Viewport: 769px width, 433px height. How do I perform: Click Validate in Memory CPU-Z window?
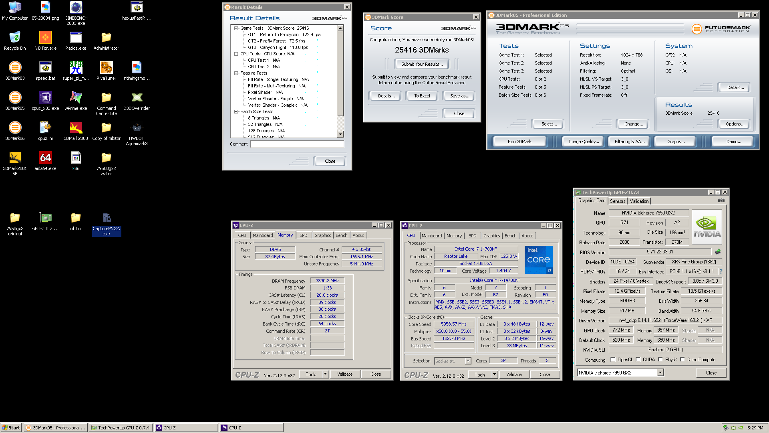pos(345,374)
